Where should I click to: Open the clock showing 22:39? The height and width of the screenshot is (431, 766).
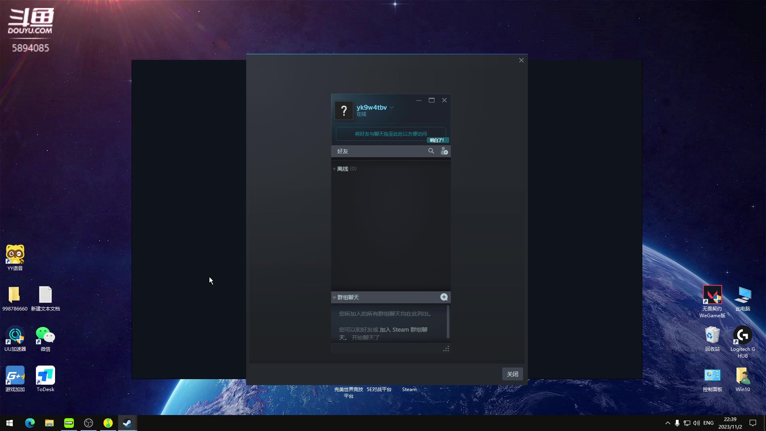730,423
